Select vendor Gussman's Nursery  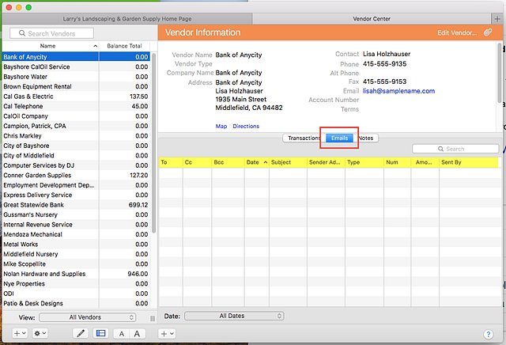click(x=76, y=214)
